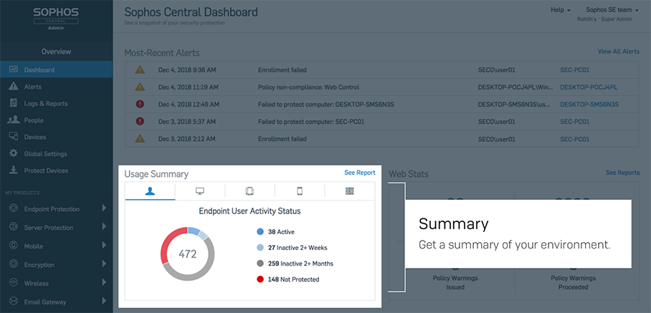Expand the Mobile submenu arrow
The image size is (651, 313).
point(104,246)
